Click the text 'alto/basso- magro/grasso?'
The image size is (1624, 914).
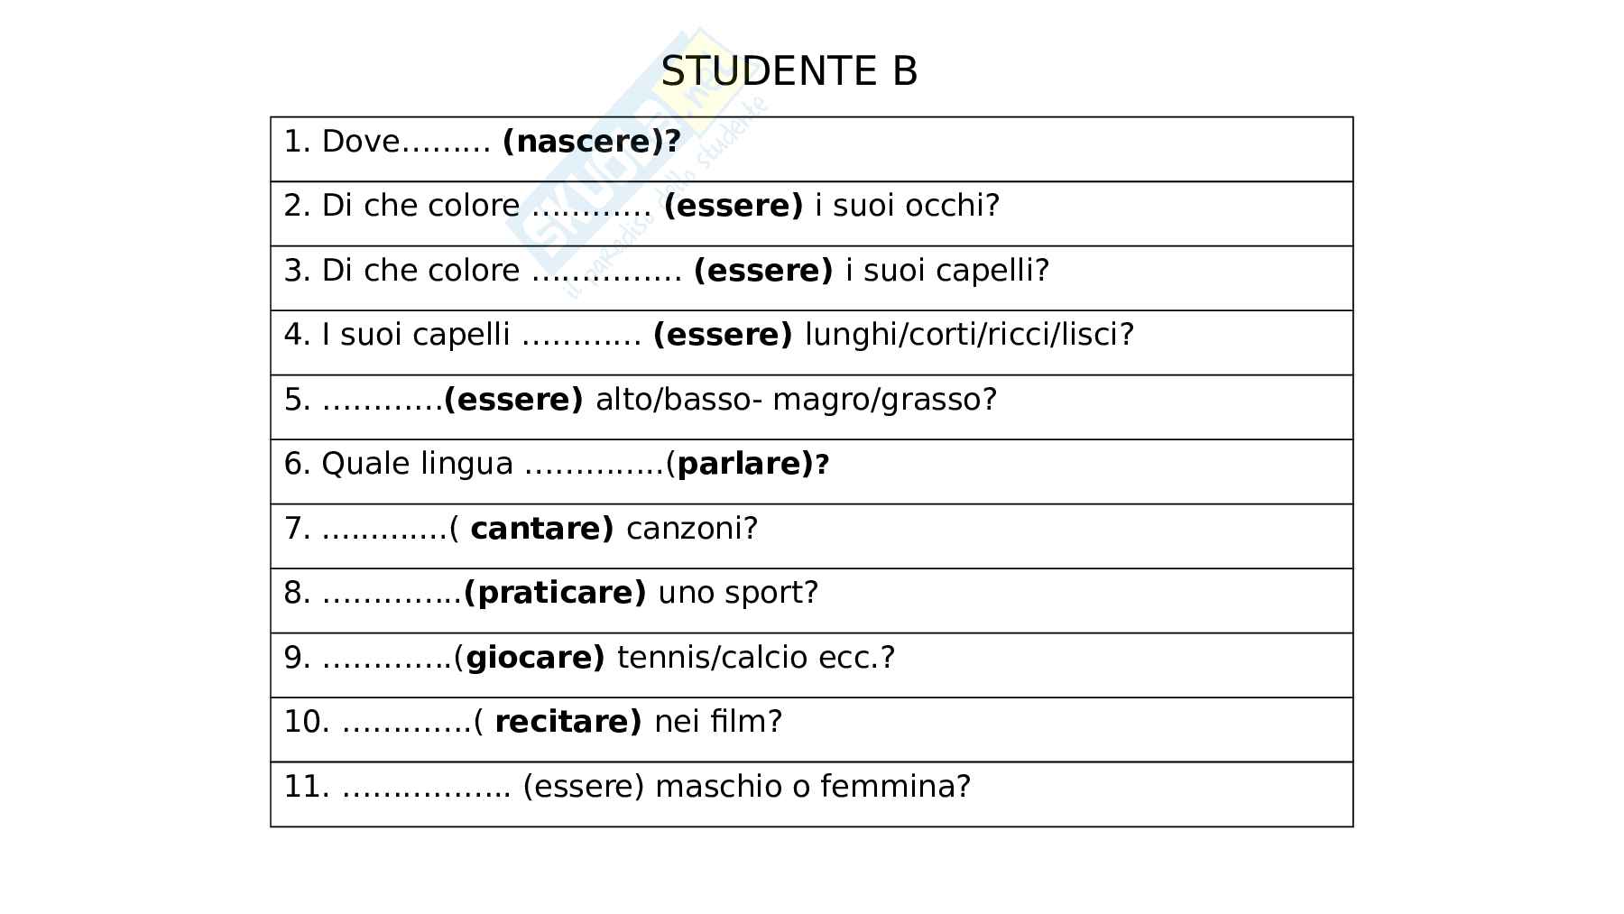tap(796, 400)
